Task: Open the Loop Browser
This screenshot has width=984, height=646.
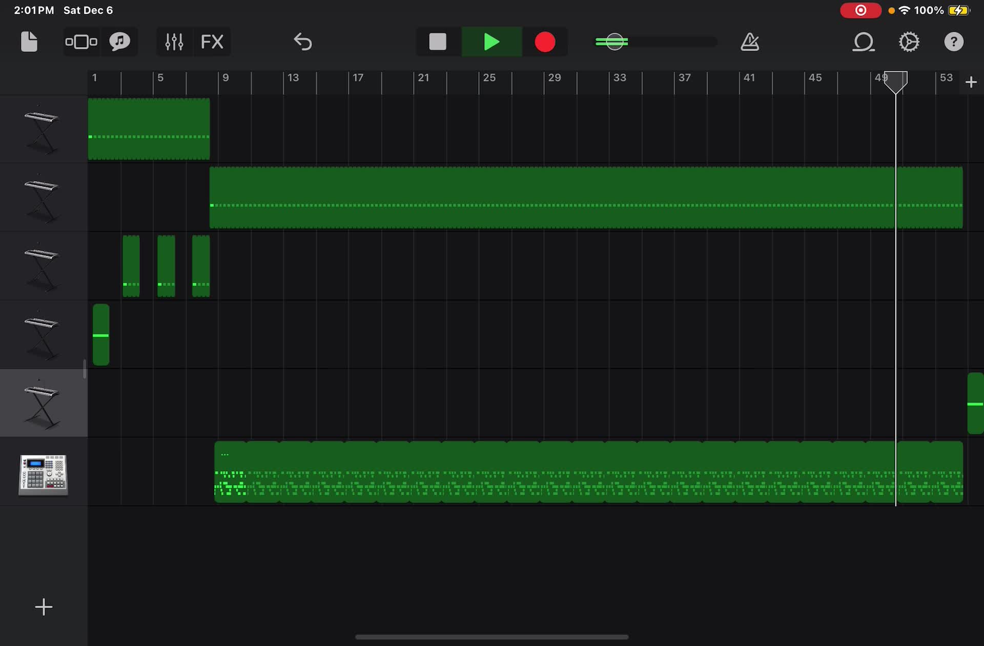Action: 864,42
